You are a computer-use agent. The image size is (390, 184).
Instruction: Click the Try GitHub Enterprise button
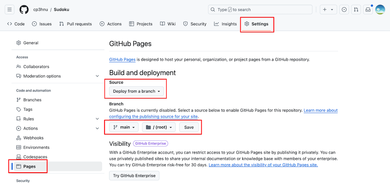pyautogui.click(x=134, y=175)
